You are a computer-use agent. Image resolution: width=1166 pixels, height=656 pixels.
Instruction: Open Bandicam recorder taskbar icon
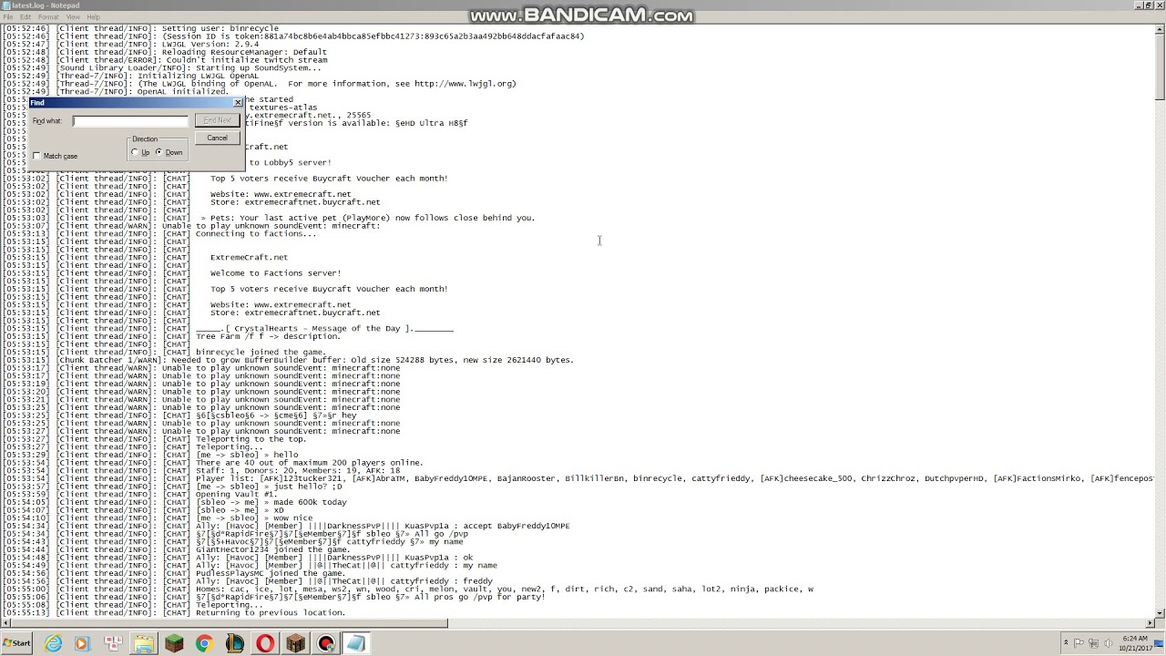pos(326,643)
